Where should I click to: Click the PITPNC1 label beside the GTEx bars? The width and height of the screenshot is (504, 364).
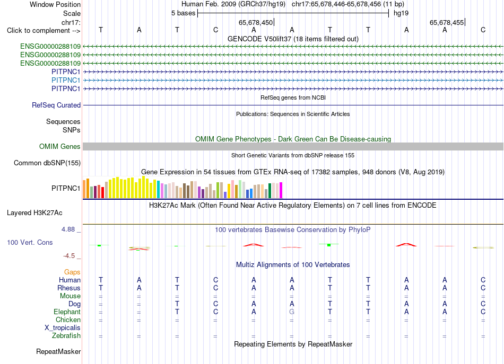click(66, 188)
